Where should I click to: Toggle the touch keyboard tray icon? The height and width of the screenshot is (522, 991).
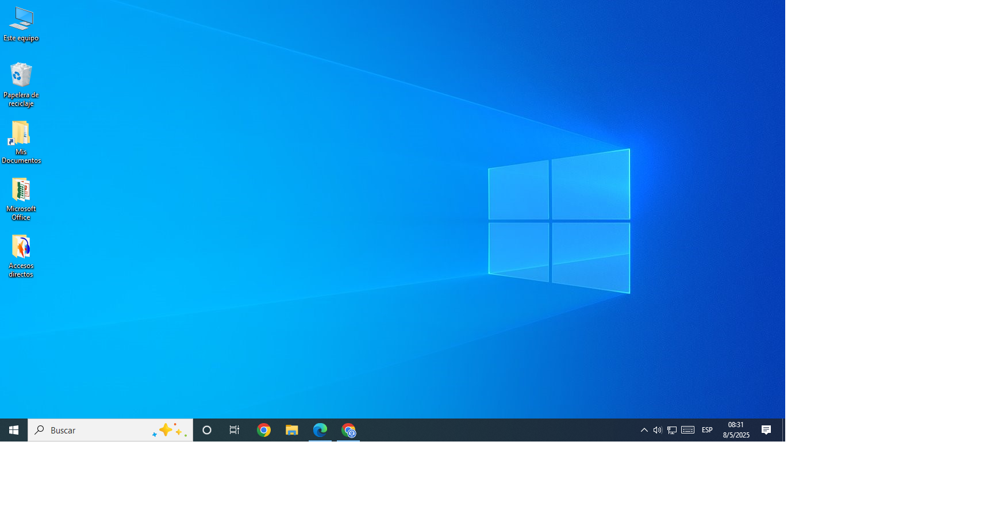(x=687, y=430)
